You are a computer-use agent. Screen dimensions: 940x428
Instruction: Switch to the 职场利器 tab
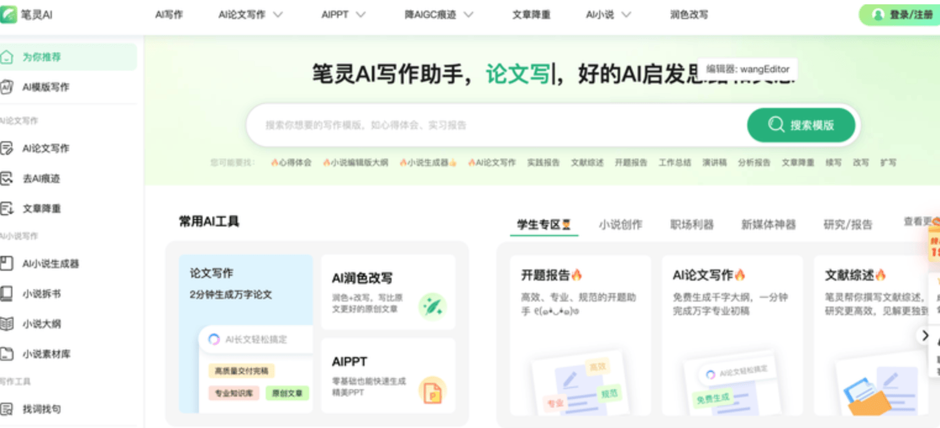coord(692,224)
